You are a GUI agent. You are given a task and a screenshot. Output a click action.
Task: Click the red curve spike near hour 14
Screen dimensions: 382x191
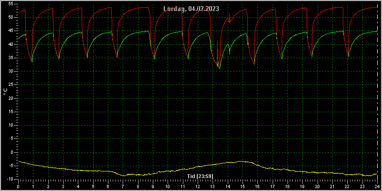tap(229, 18)
